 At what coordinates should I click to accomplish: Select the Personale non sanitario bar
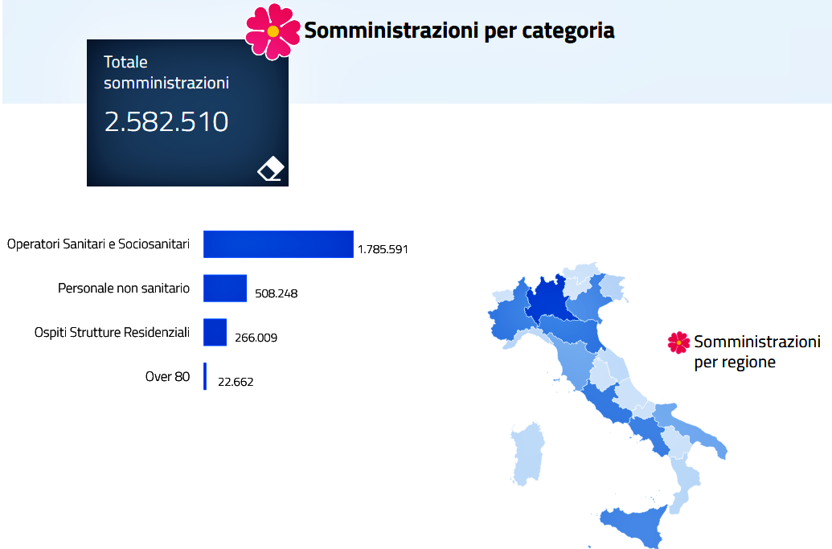tap(225, 289)
